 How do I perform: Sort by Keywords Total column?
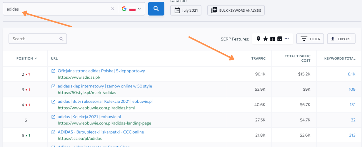coord(340,58)
